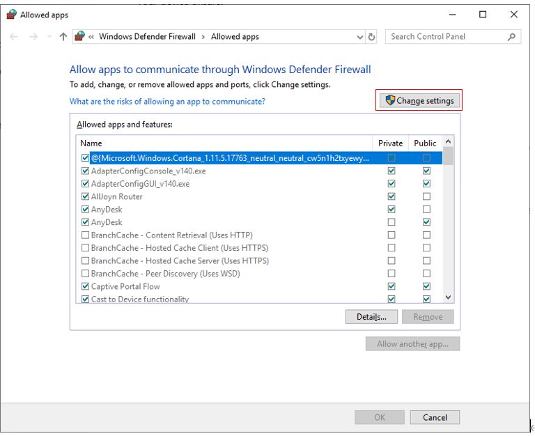
Task: Uncheck AdapterConfigGUI_v140.exe name checkbox
Action: (x=85, y=184)
